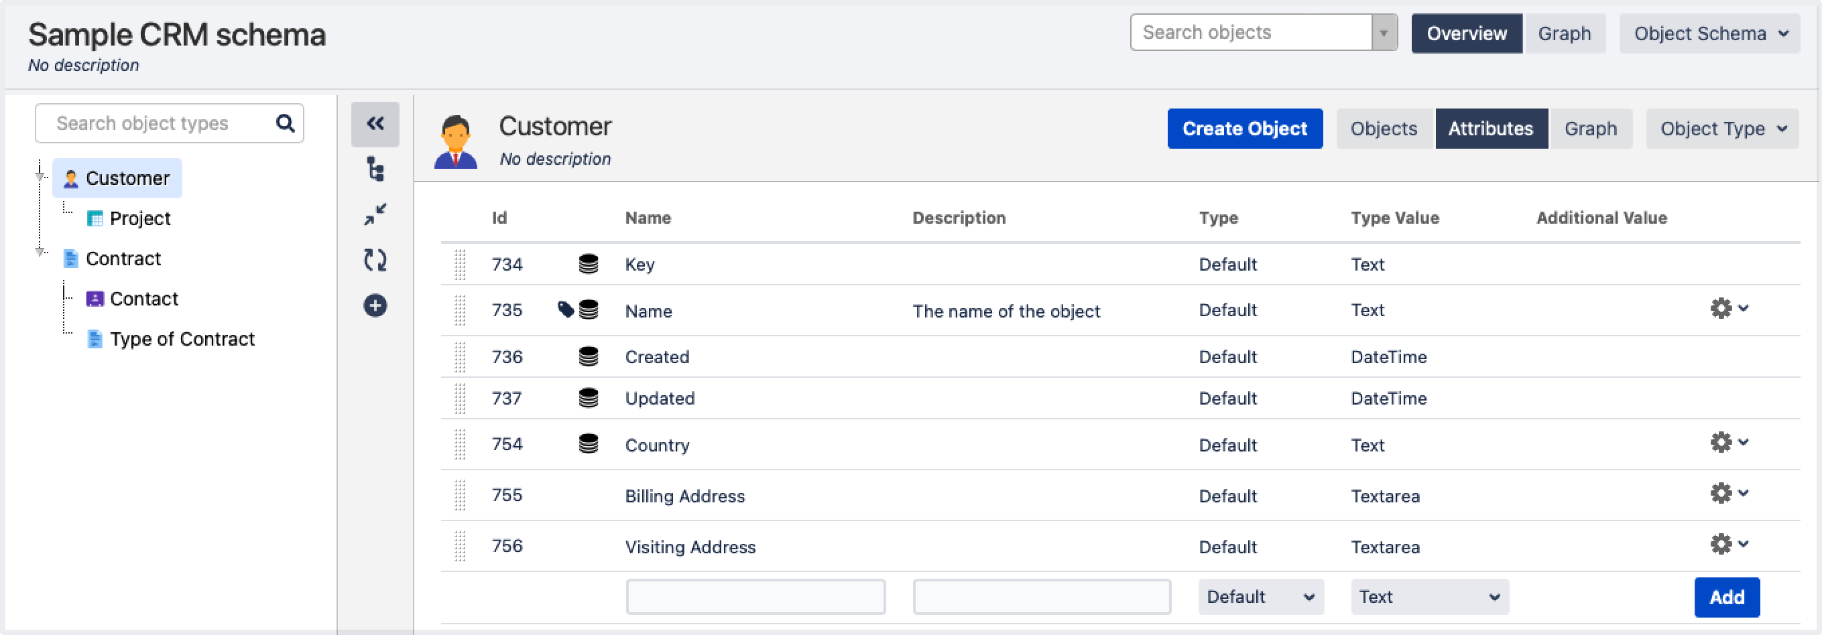Click drag handle for Billing Address row
1822x635 pixels.
coord(460,495)
